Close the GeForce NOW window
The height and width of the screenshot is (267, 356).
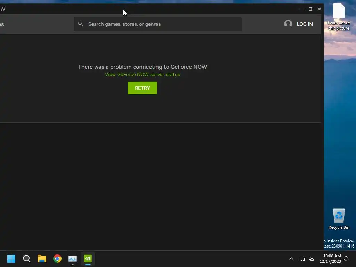coord(319,9)
